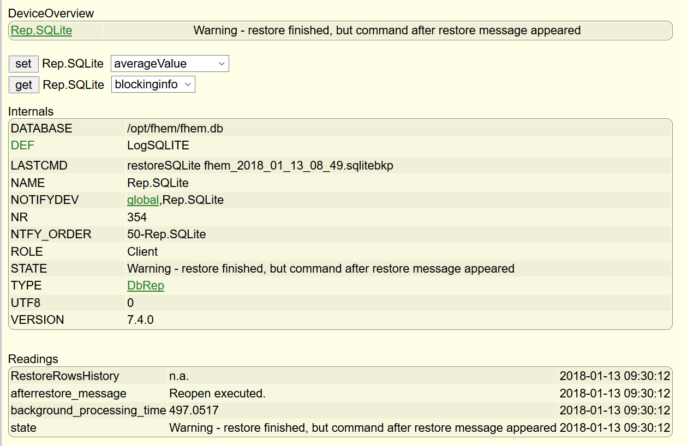Click the set button for Rep.SQLite
Image resolution: width=687 pixels, height=446 pixels.
pyautogui.click(x=23, y=64)
